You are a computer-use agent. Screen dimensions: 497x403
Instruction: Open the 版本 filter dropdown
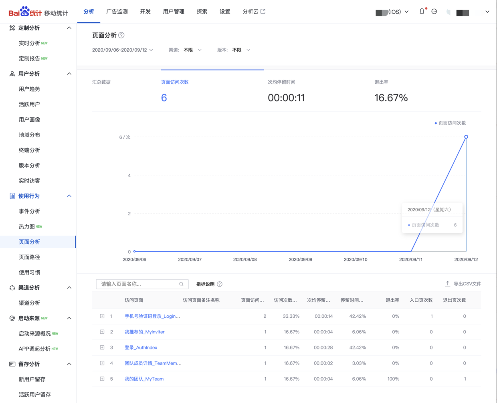pos(241,50)
